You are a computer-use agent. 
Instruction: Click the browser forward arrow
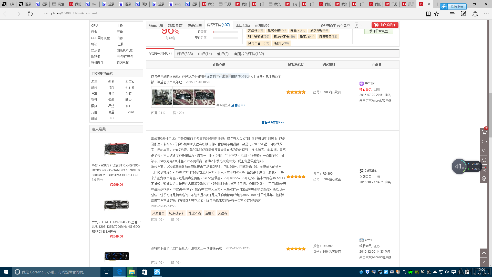18,14
